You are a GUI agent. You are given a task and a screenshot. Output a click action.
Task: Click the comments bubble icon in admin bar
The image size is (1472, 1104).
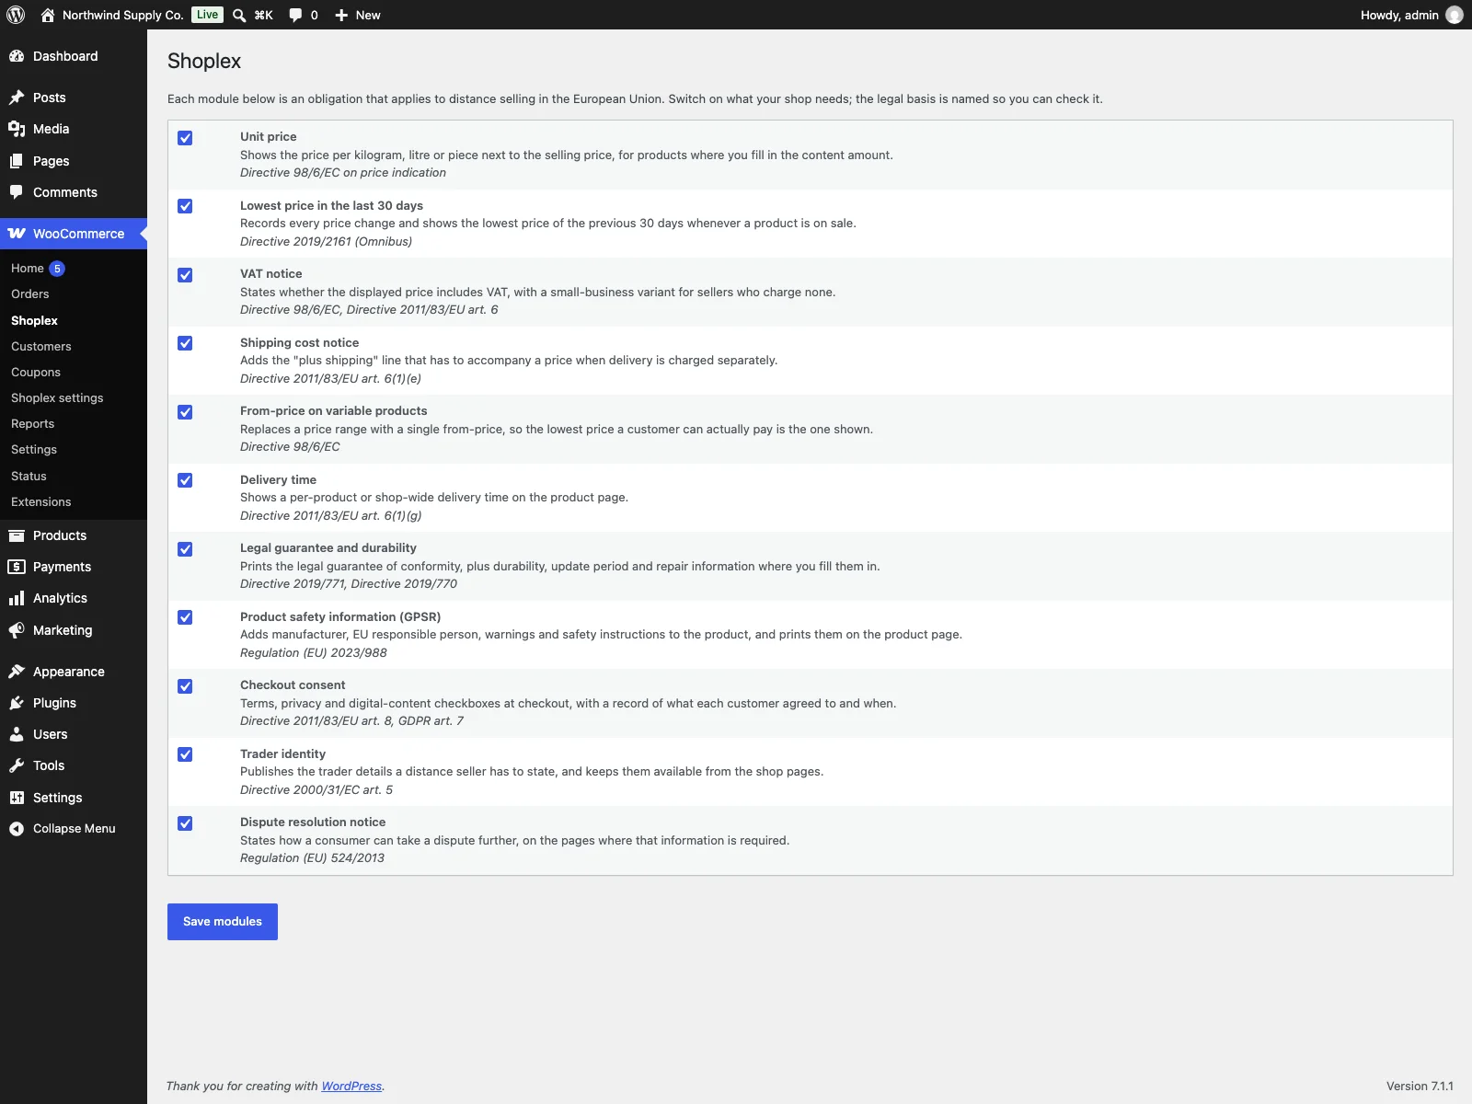295,15
